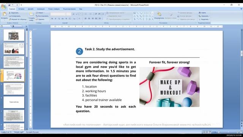243x137 pixels.
Task: Open the Выделить select dropdown
Action: (x=204, y=19)
